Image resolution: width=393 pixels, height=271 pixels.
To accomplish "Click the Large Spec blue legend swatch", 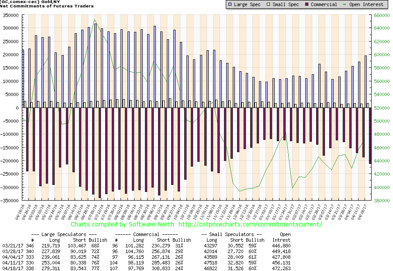I will 230,4.
